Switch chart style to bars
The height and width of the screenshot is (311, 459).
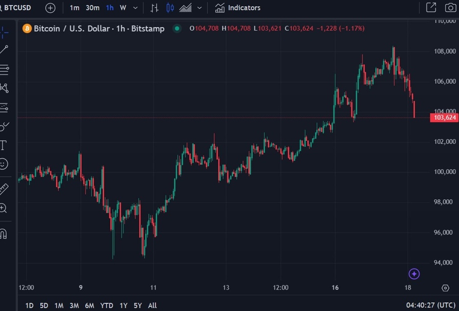coord(154,8)
